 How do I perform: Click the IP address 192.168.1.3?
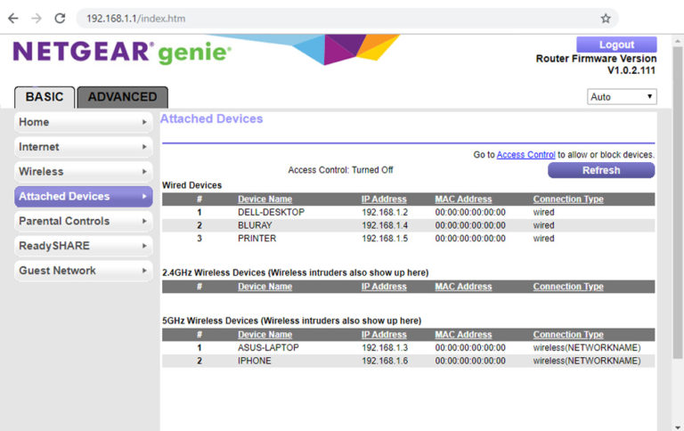click(385, 347)
